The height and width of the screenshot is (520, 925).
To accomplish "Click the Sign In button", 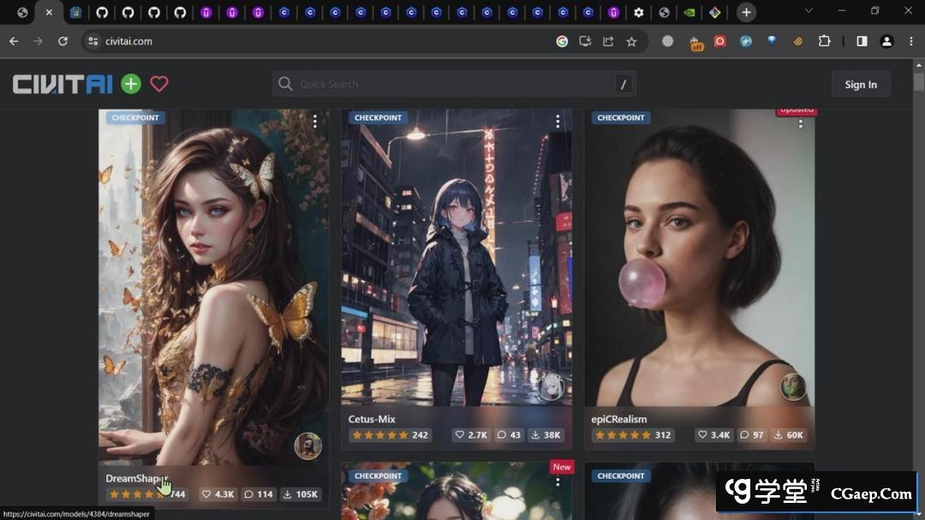I will pos(860,84).
